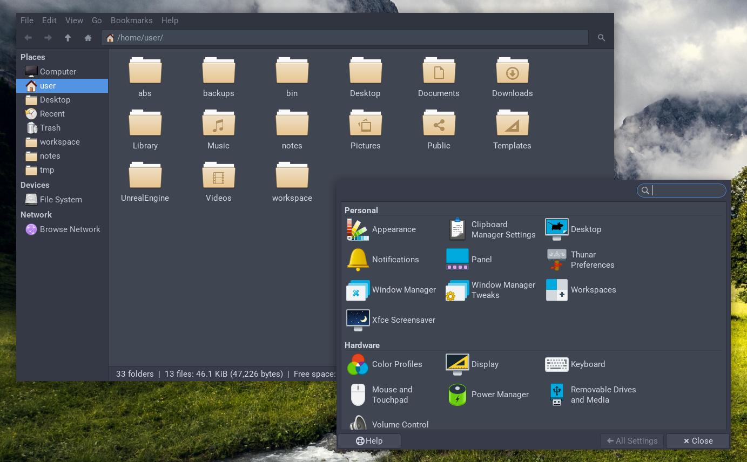The height and width of the screenshot is (462, 747).
Task: Close the Settings dialog with Close button
Action: click(x=698, y=441)
